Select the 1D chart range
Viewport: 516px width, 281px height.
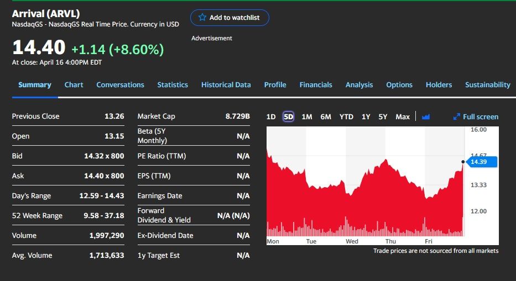(x=271, y=116)
